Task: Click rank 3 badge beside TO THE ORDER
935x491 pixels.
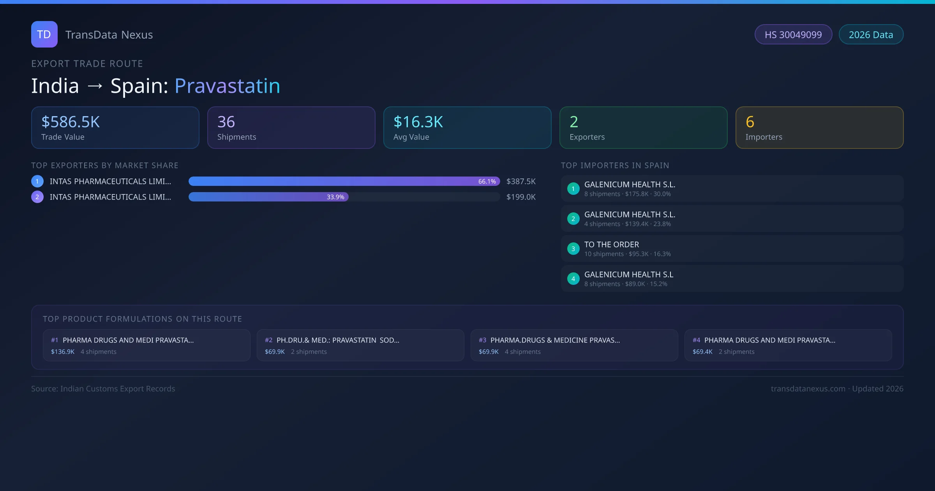Action: coord(573,249)
